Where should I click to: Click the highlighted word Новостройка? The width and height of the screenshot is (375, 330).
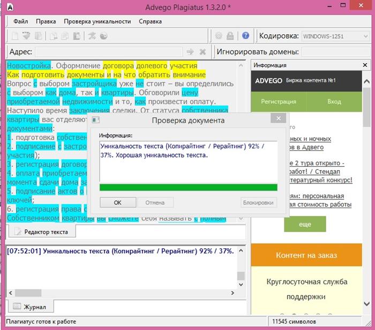tap(29, 65)
